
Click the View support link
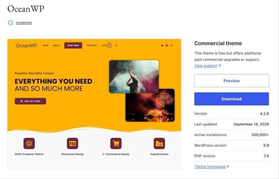[x=206, y=66]
